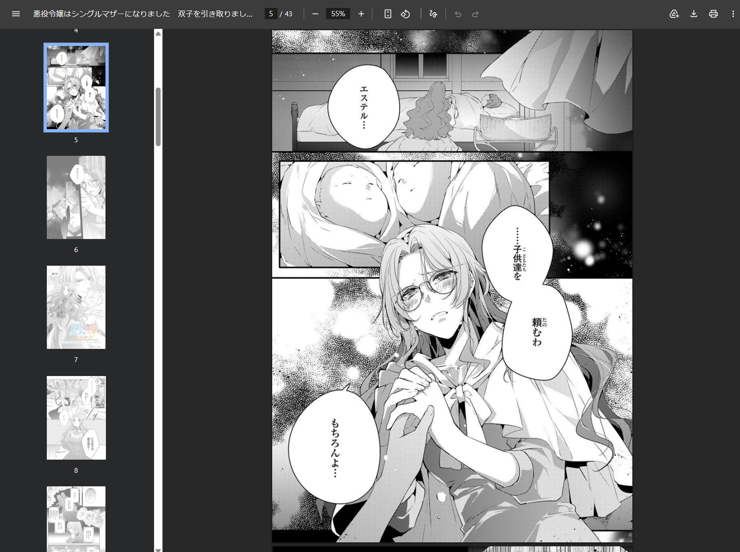Select the draw annotation tool

[x=433, y=14]
